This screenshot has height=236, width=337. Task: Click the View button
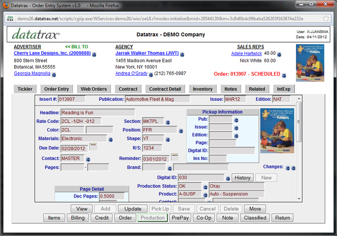click(82, 209)
